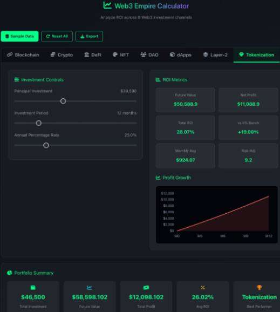This screenshot has height=312, width=280.
Task: Click the Net Profit $11,088.9 card
Action: pos(248,100)
